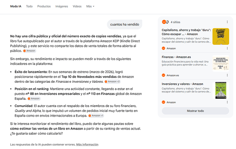Open the Amazon +1 source chip

[96, 116]
